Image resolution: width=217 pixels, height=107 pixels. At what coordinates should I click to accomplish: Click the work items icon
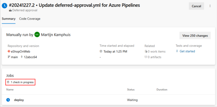pyautogui.click(x=146, y=51)
